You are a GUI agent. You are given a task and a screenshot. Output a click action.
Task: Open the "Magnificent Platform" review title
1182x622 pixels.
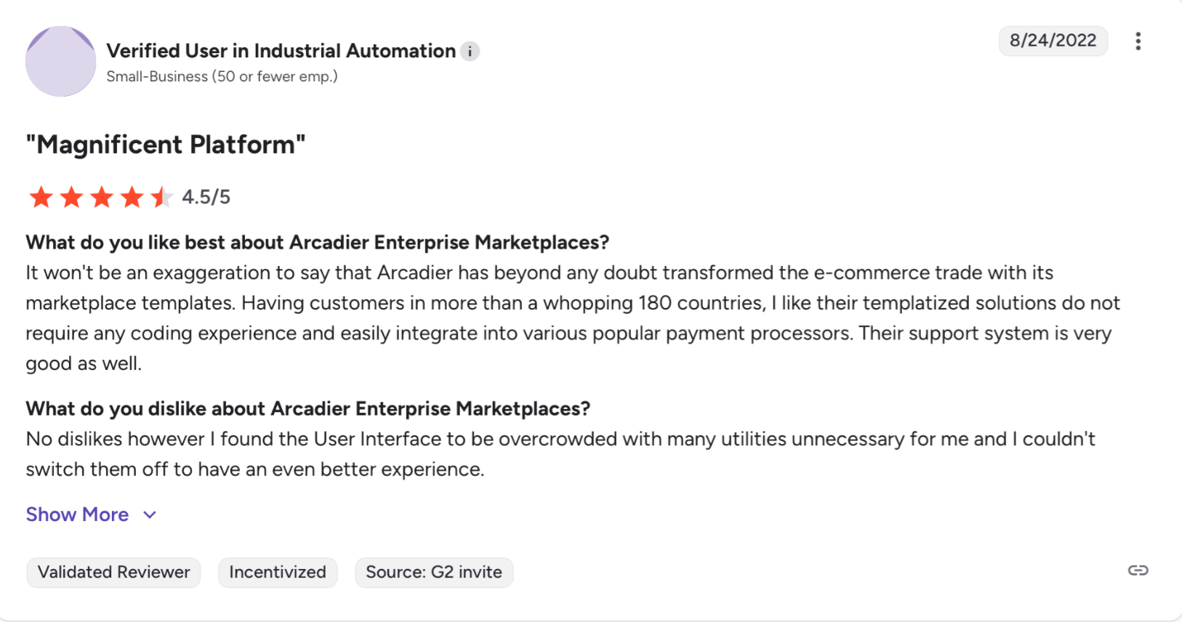166,145
